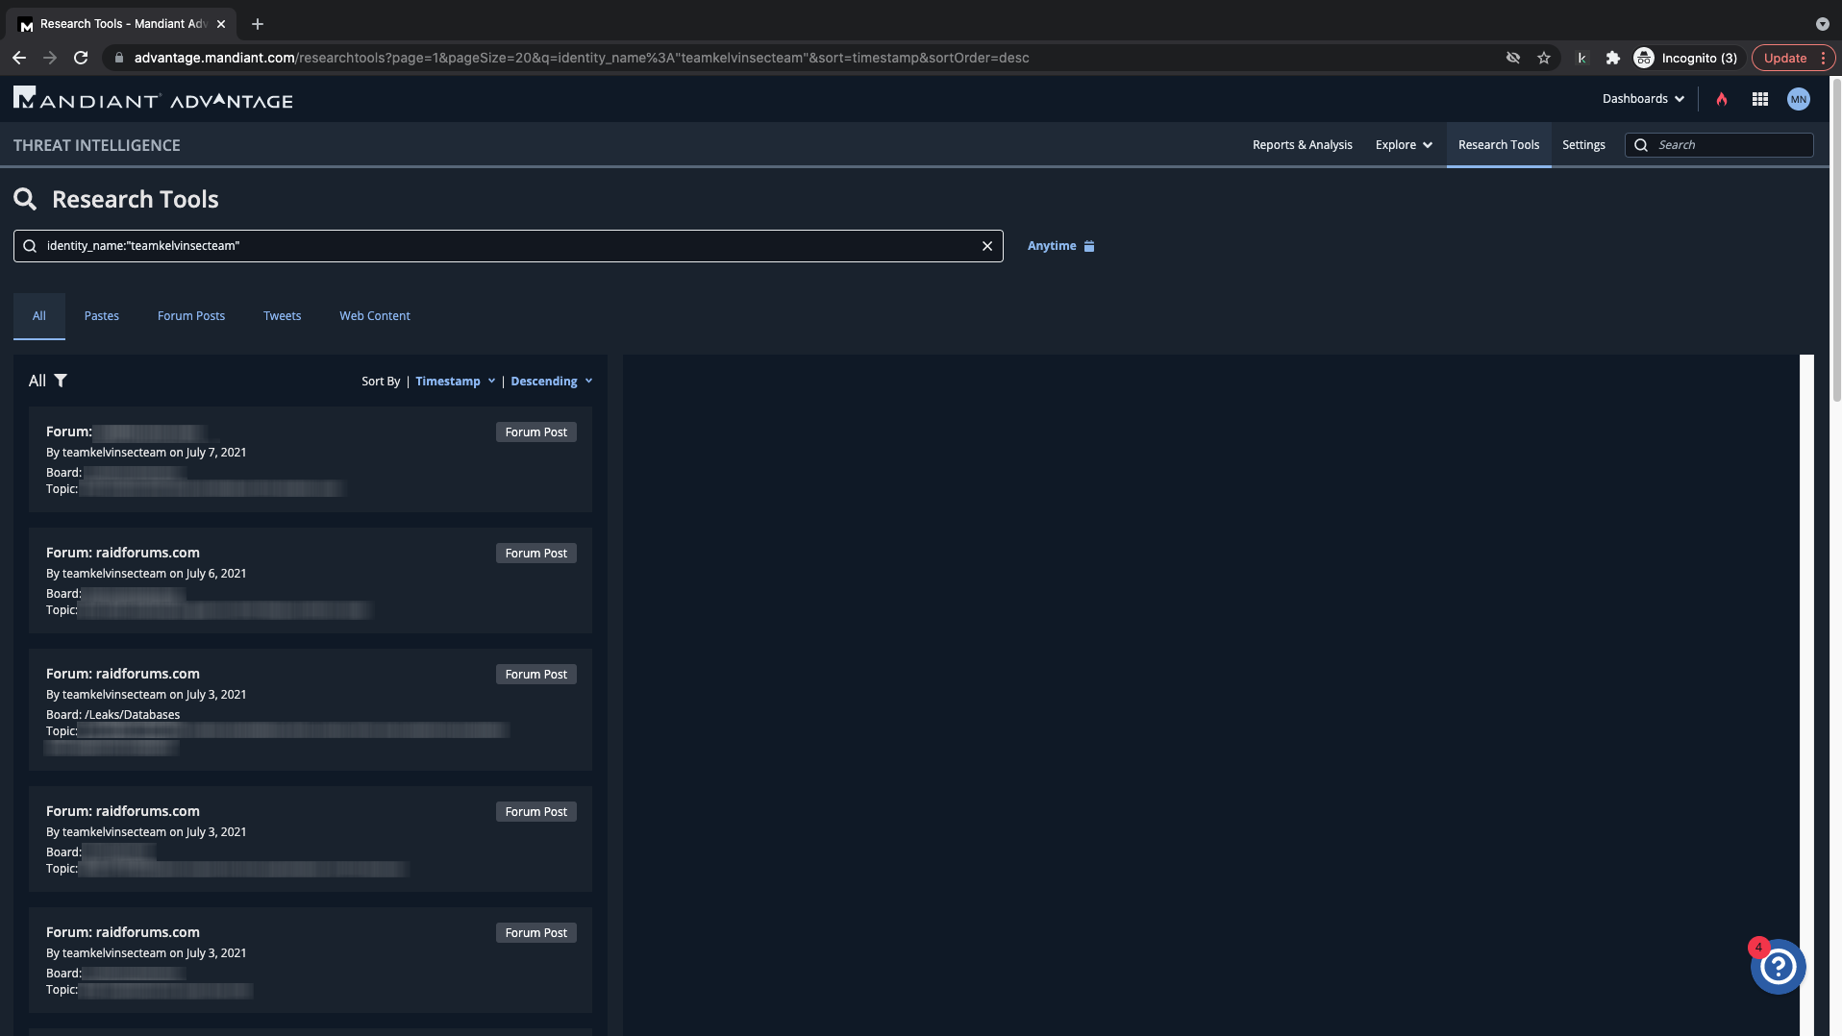Open the Anytime date range picker

1060,246
